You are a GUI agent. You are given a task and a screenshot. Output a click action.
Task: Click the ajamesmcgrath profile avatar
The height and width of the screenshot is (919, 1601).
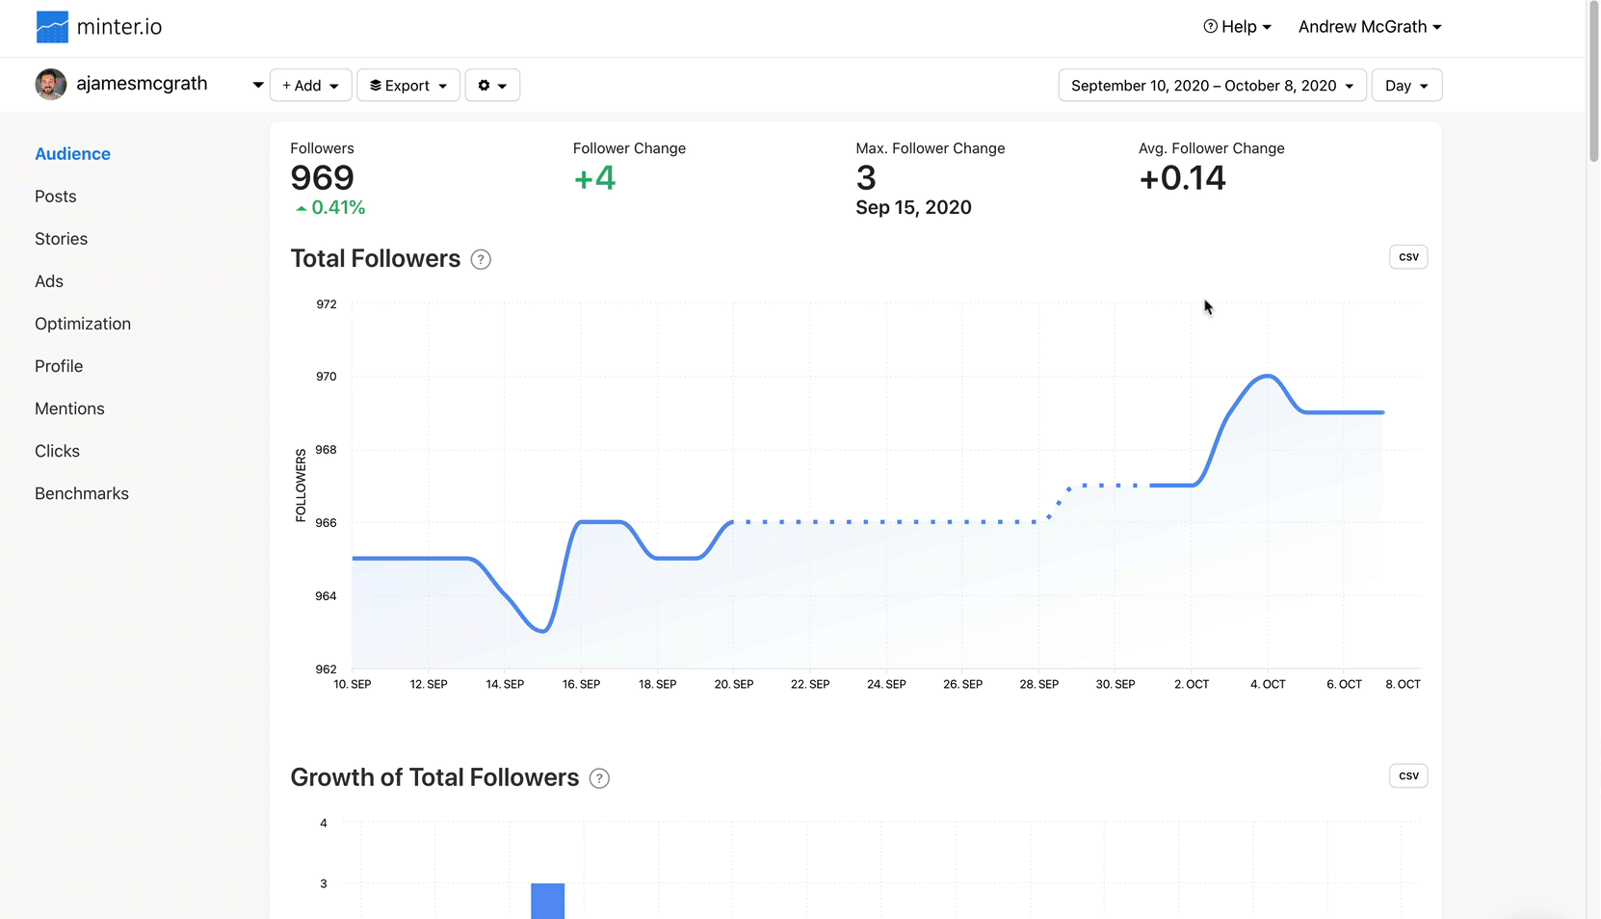[51, 85]
